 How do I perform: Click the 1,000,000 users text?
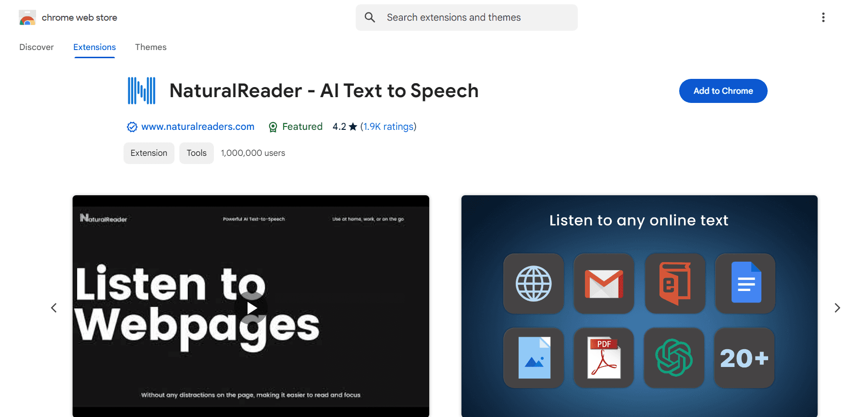253,153
